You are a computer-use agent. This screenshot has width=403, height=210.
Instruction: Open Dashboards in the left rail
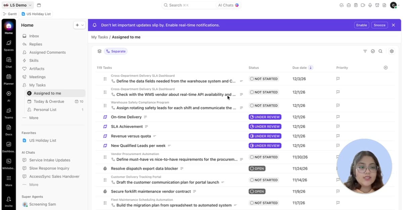tap(9, 147)
